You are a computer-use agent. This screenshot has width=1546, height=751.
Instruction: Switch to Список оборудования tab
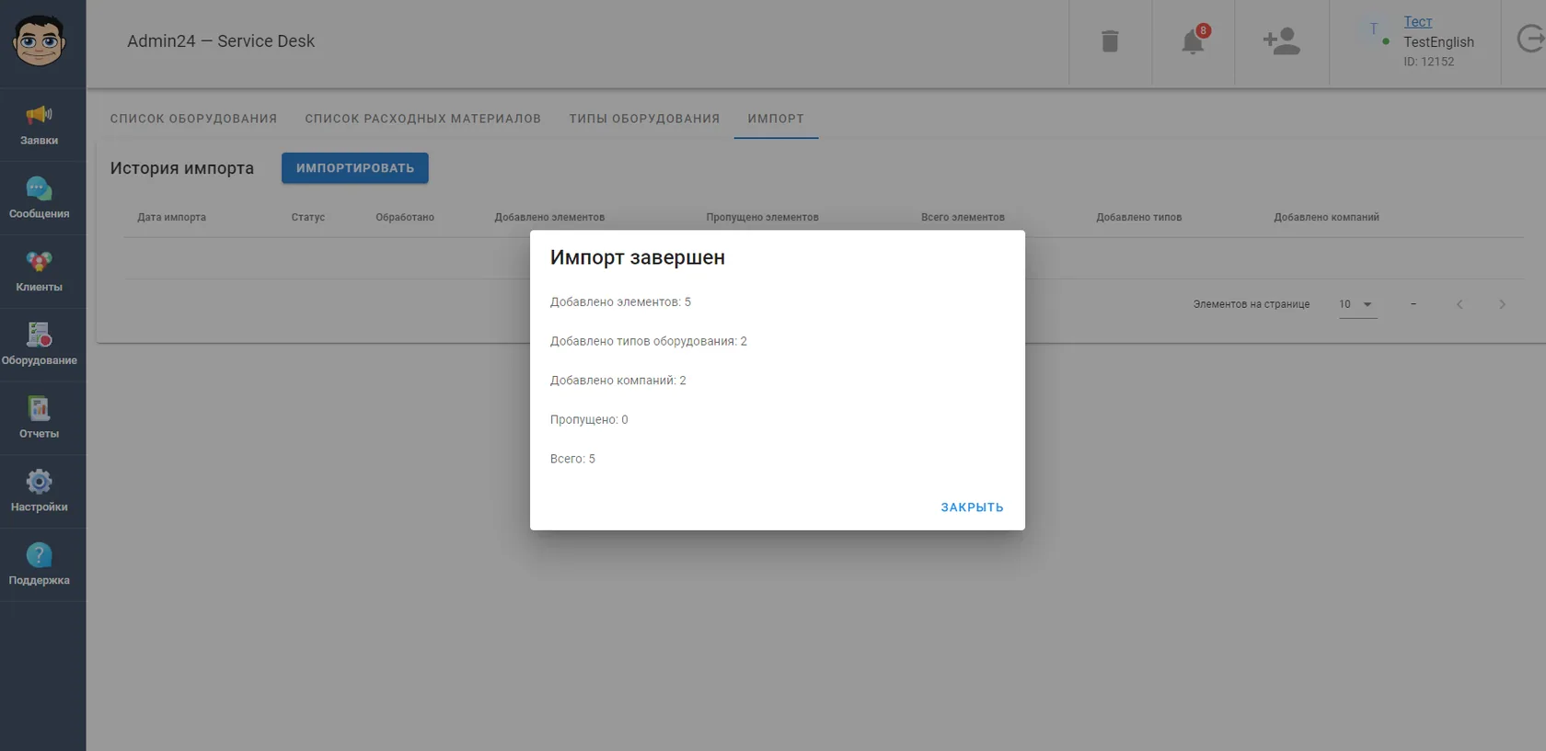pyautogui.click(x=193, y=119)
